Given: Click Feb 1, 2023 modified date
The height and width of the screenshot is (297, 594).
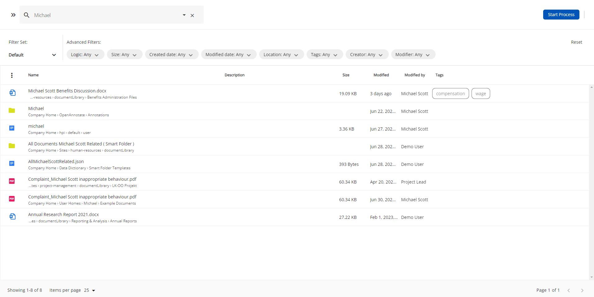Looking at the screenshot, I should (384, 217).
